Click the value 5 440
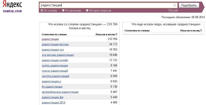This screenshot has height=105, width=206. [x=114, y=97]
